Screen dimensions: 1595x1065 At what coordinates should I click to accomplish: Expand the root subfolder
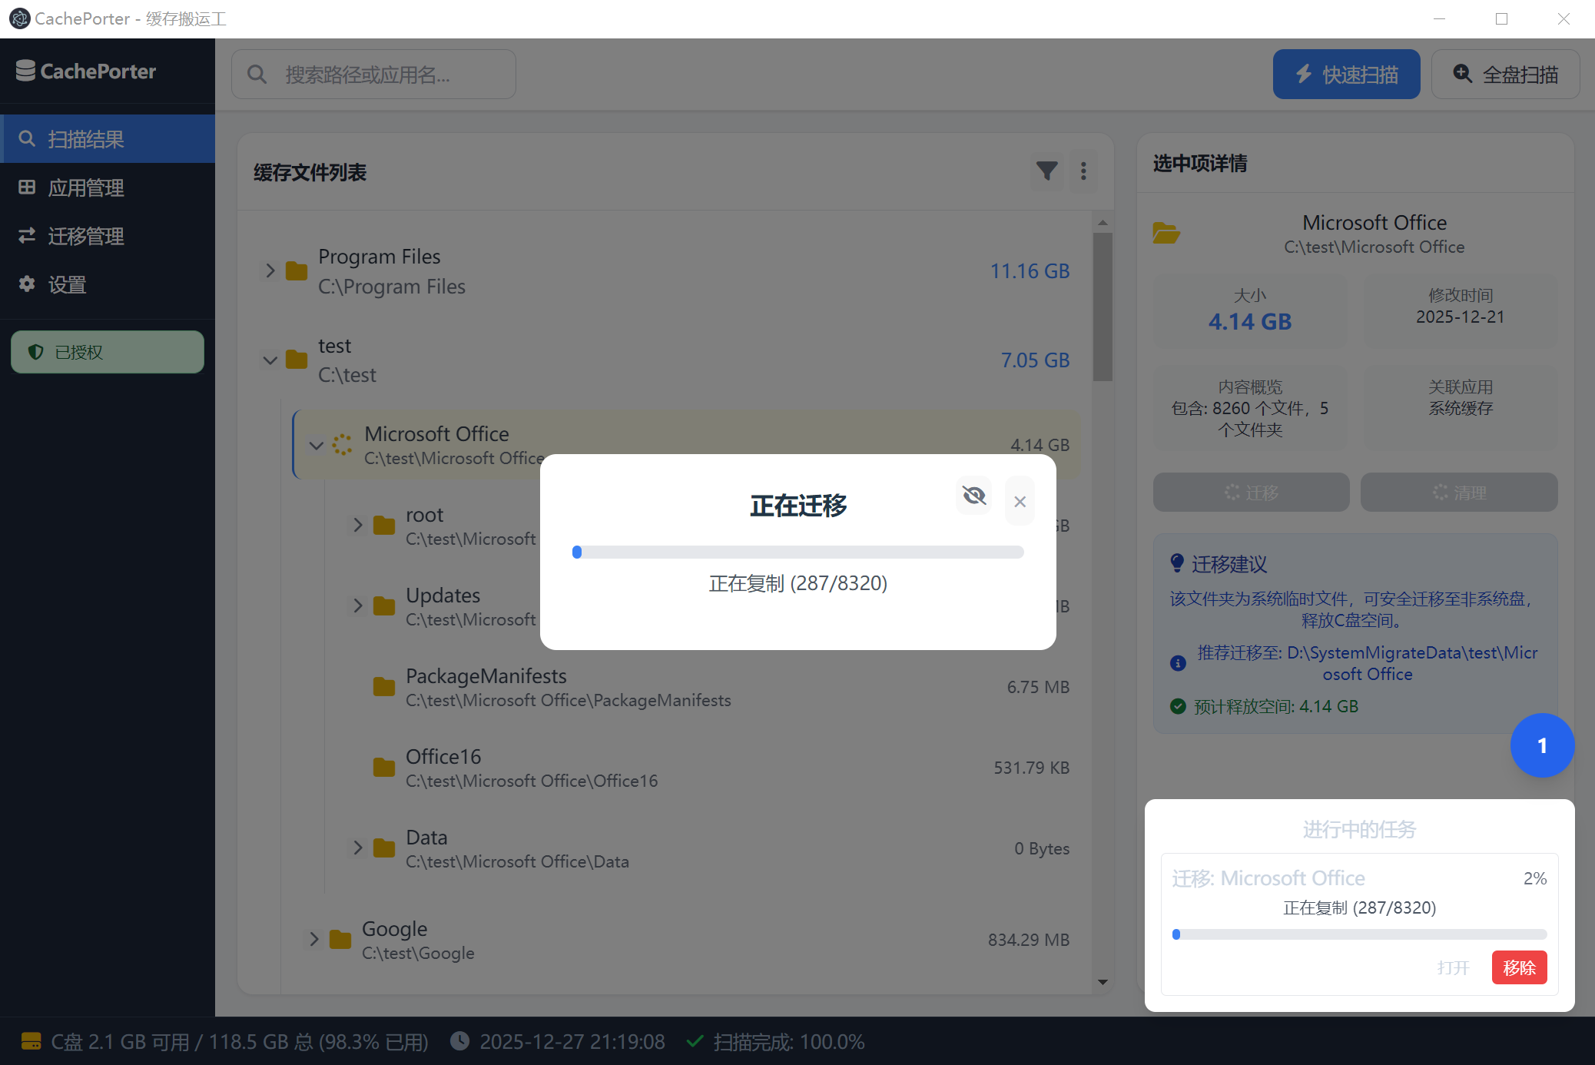357,525
